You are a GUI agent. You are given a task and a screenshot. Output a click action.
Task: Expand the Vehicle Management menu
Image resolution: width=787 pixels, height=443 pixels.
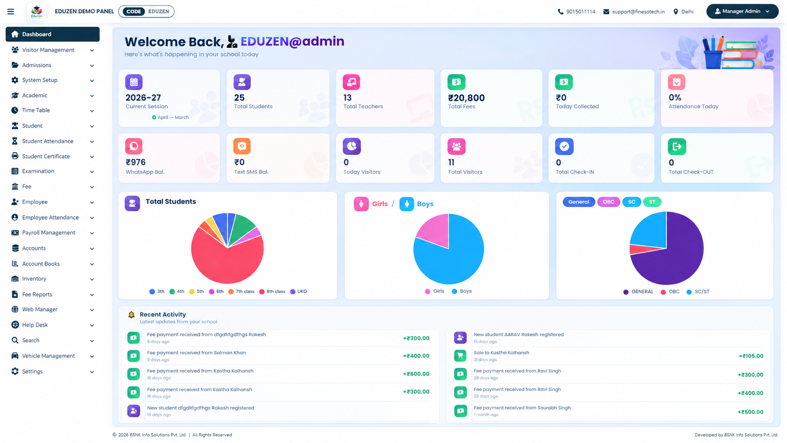(53, 356)
